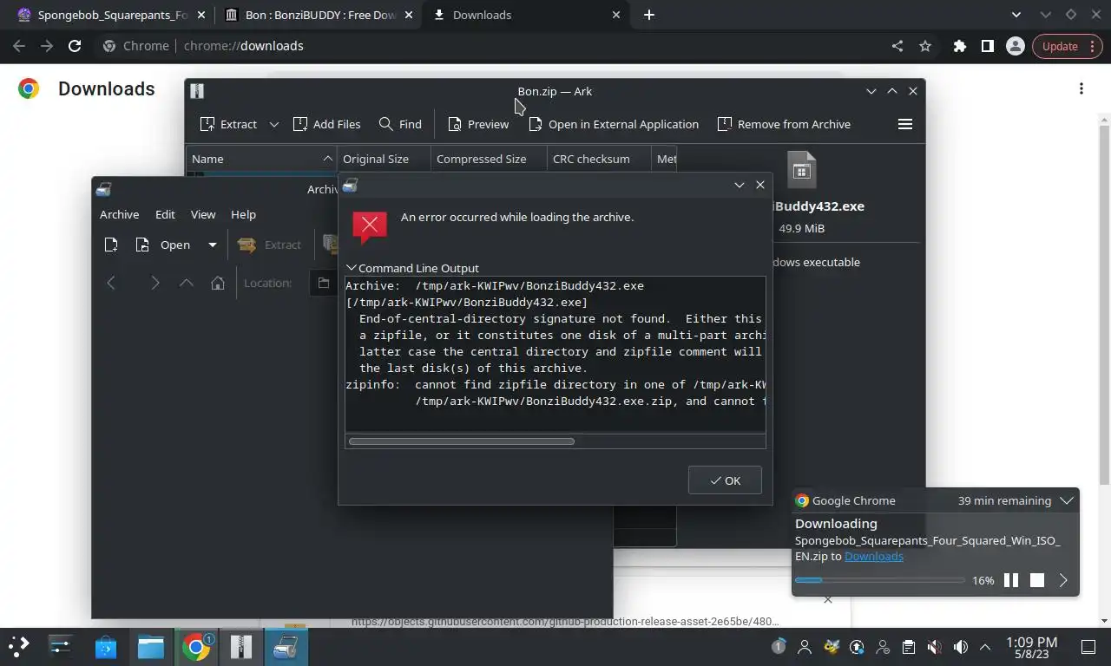Screen dimensions: 1111x666
Task: Click Preview in the Ark toolbar
Action: point(478,124)
